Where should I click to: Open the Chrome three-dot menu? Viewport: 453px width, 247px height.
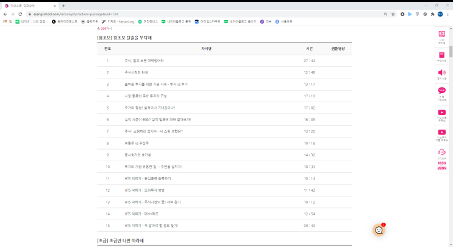click(448, 14)
